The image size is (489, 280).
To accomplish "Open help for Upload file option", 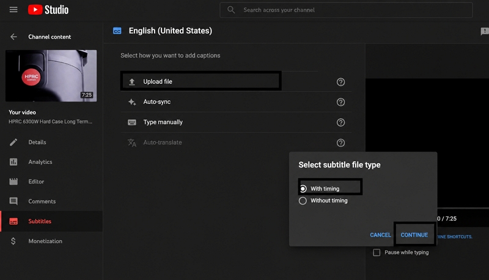I will tap(340, 82).
